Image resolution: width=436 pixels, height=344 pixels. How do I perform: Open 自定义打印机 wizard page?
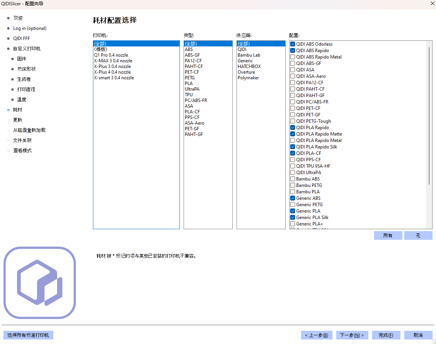(x=27, y=49)
